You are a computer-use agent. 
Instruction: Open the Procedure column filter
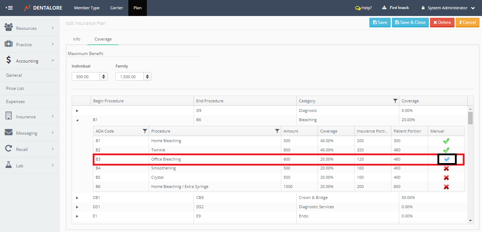[x=277, y=131]
